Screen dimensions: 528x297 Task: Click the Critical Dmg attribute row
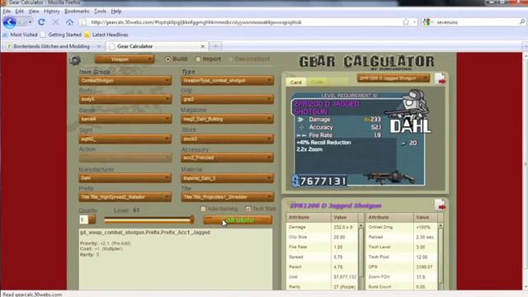pos(402,227)
